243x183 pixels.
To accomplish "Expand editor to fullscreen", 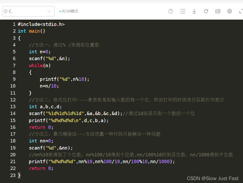I will click(241, 11).
